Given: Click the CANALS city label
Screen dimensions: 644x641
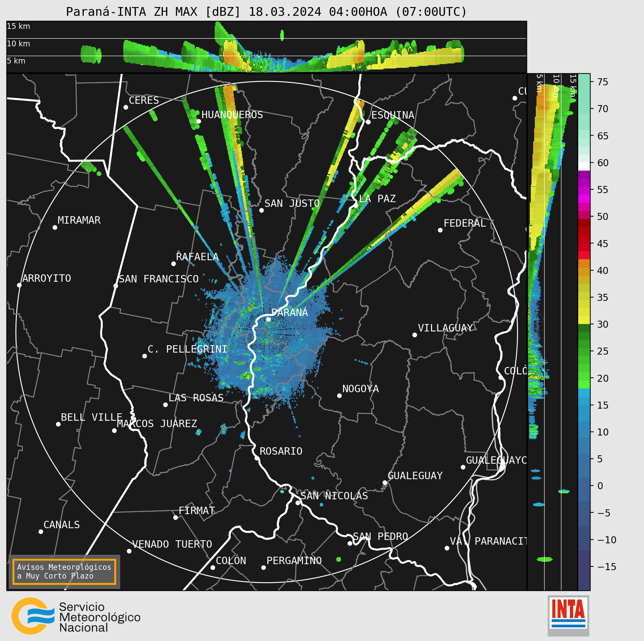Looking at the screenshot, I should point(61,524).
